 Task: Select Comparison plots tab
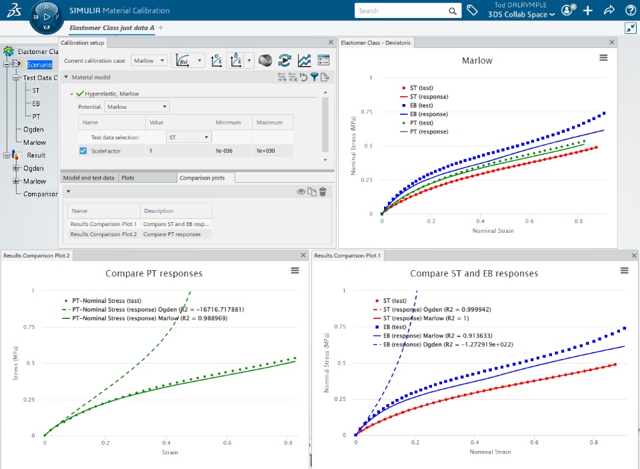(206, 177)
